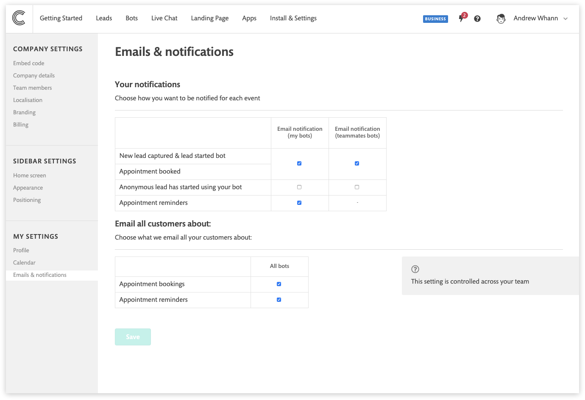Viewport: 585px width, 400px height.
Task: Open the Calendar settings link
Action: [x=24, y=262]
